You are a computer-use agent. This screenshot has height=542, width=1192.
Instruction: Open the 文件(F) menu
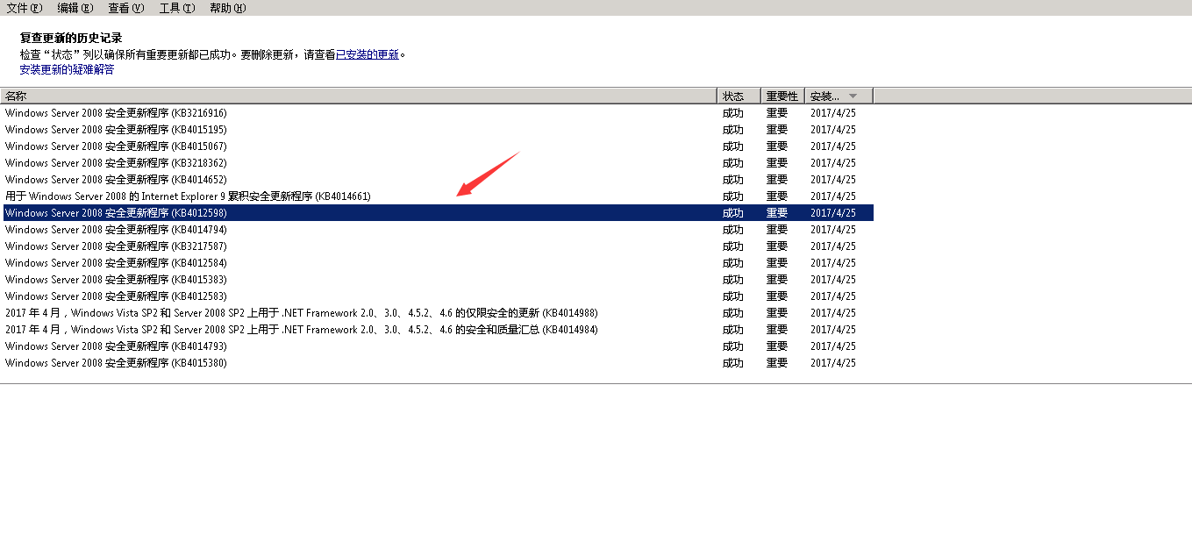pyautogui.click(x=25, y=8)
